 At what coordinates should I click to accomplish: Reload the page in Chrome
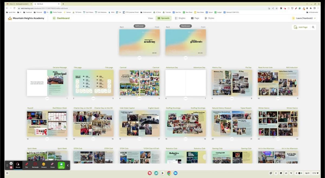[15, 8]
